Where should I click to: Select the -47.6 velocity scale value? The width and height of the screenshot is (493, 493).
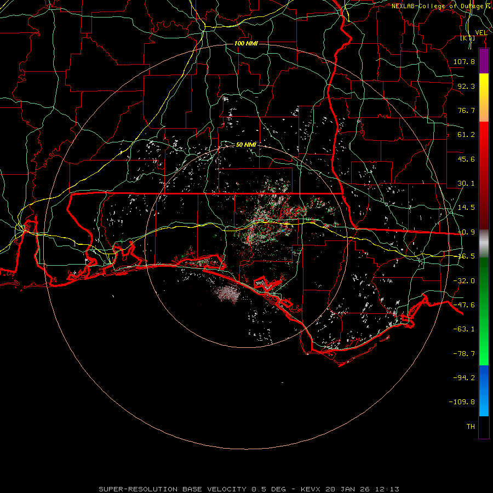pyautogui.click(x=464, y=305)
